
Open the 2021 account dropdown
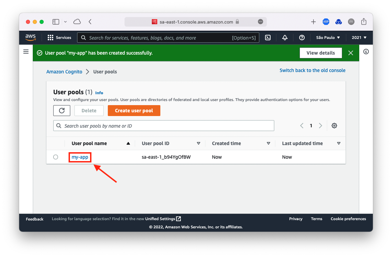coord(359,38)
